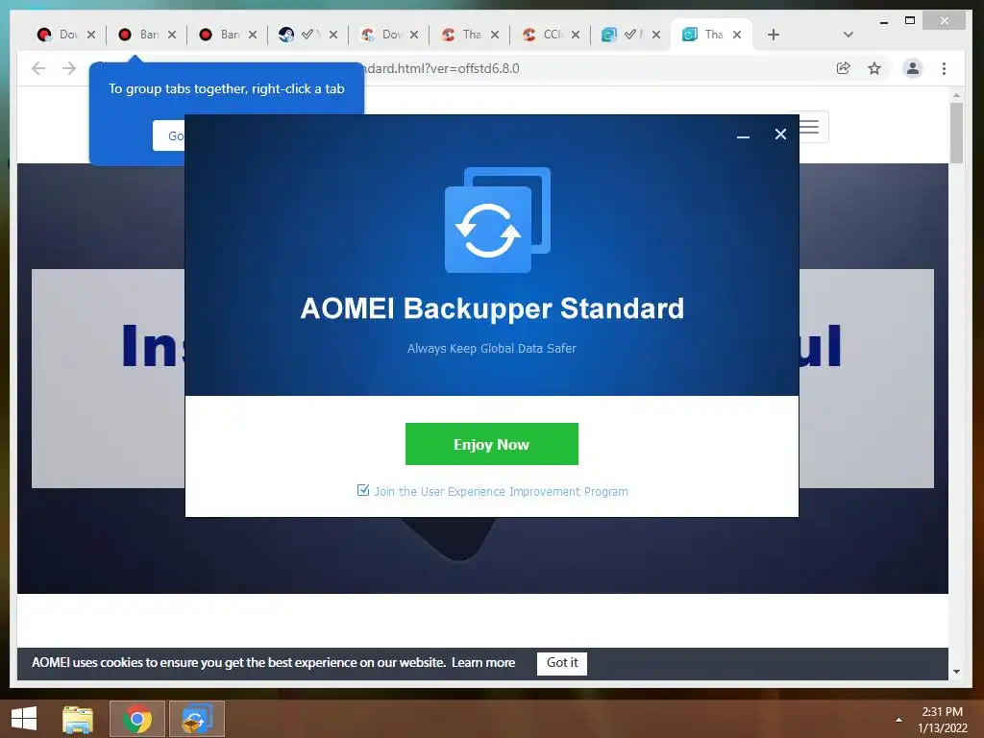The width and height of the screenshot is (984, 738).
Task: Click the Chrome taskbar icon
Action: point(137,719)
